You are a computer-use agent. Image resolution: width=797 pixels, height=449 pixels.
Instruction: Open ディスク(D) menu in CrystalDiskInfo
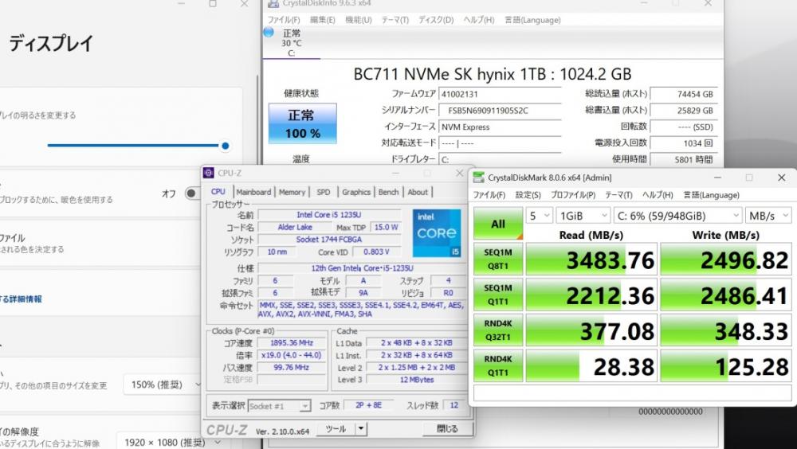coord(436,20)
